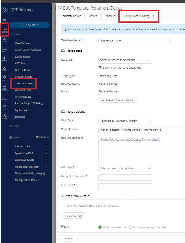Open Open Tickets in sidebar
Image resolution: width=185 pixels, height=243 pixels.
[x=22, y=43]
